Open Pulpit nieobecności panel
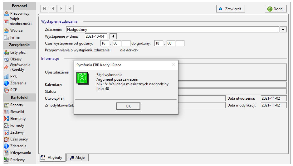This screenshot has width=293, height=166. [18, 21]
